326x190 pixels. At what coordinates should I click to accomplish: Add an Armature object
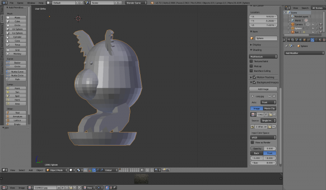coord(16,117)
